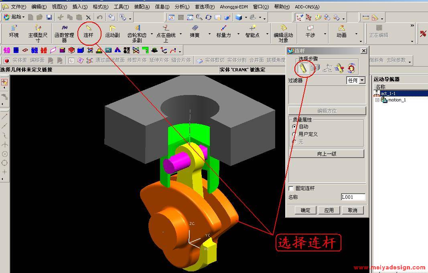Viewport: 428px width, 273px height.
Task: Click the initial translation velocity step icon
Action: pos(339,68)
